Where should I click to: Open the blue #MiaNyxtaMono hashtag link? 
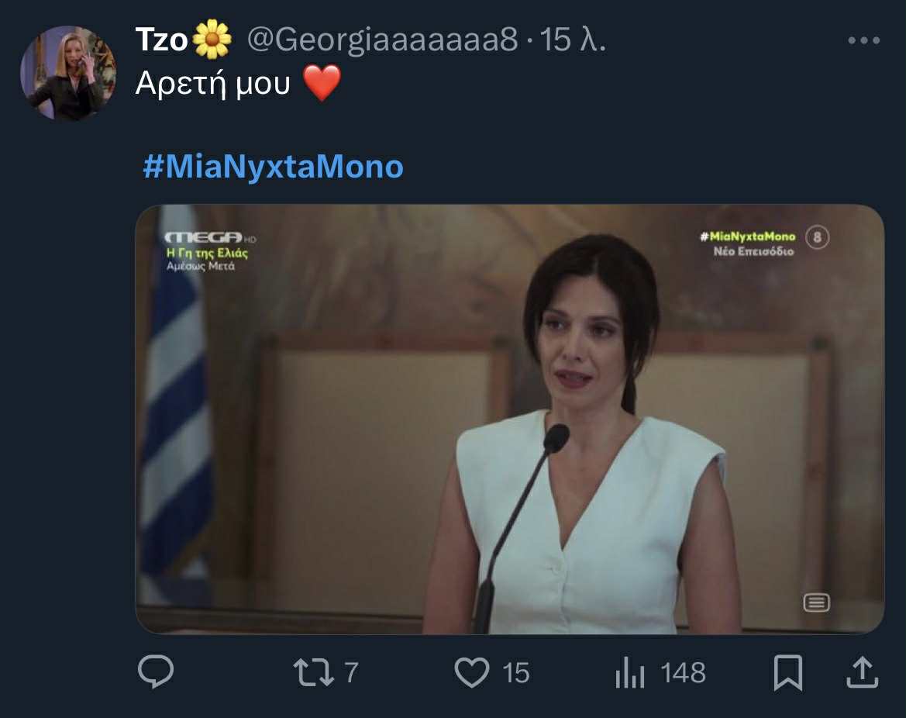coord(274,167)
